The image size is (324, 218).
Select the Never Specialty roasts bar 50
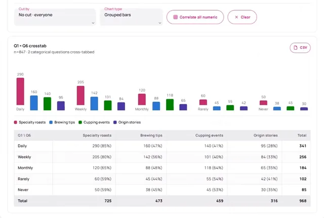point(263,102)
